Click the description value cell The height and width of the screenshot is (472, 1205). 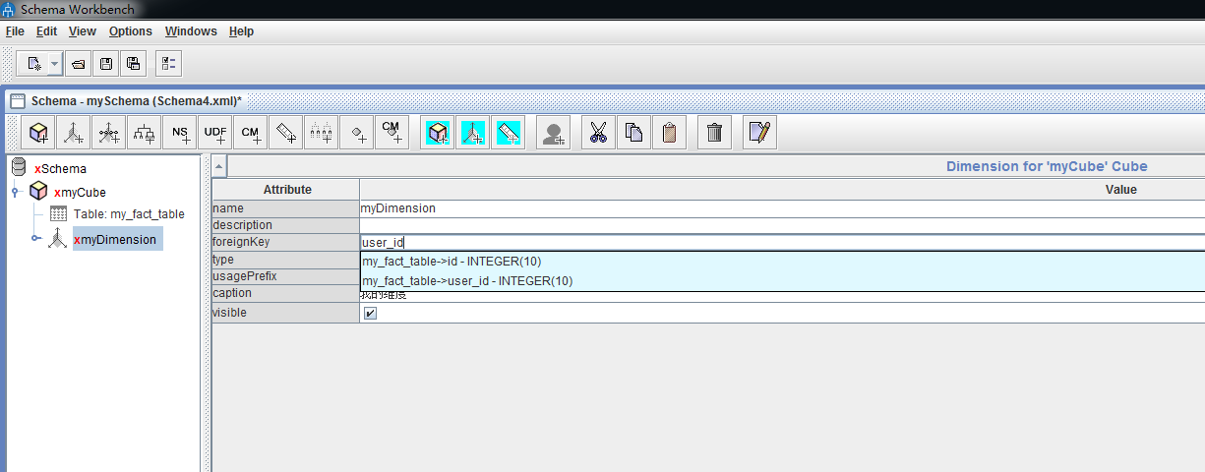[782, 225]
